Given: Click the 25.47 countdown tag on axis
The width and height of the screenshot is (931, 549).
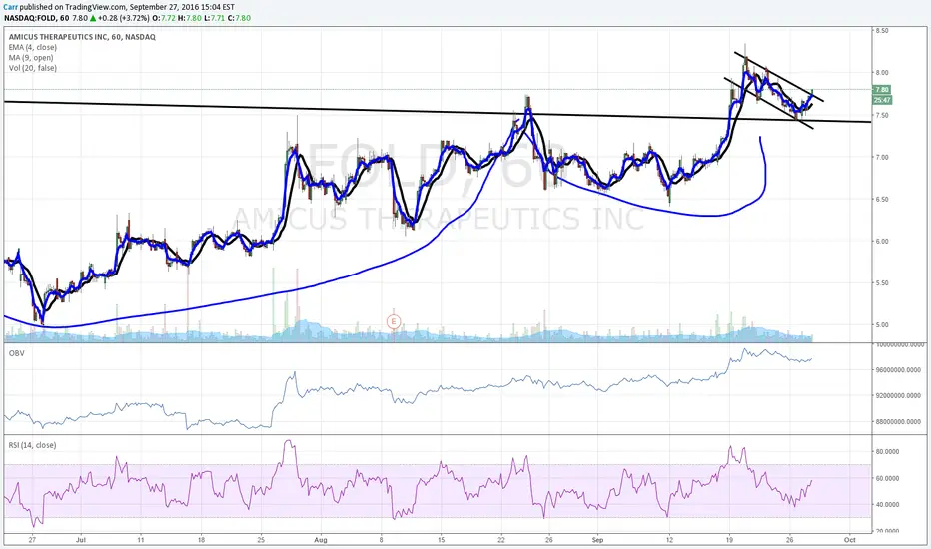Looking at the screenshot, I should pos(882,100).
